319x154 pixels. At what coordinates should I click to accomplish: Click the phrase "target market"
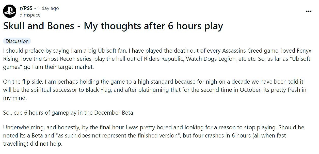(x=74, y=67)
